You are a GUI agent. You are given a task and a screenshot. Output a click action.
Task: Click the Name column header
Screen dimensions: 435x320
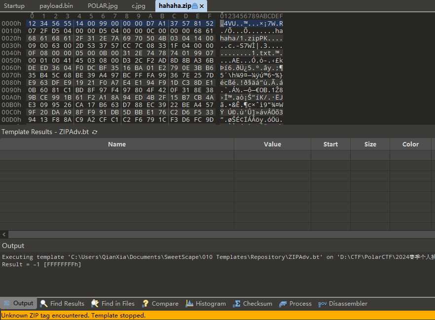[117, 144]
